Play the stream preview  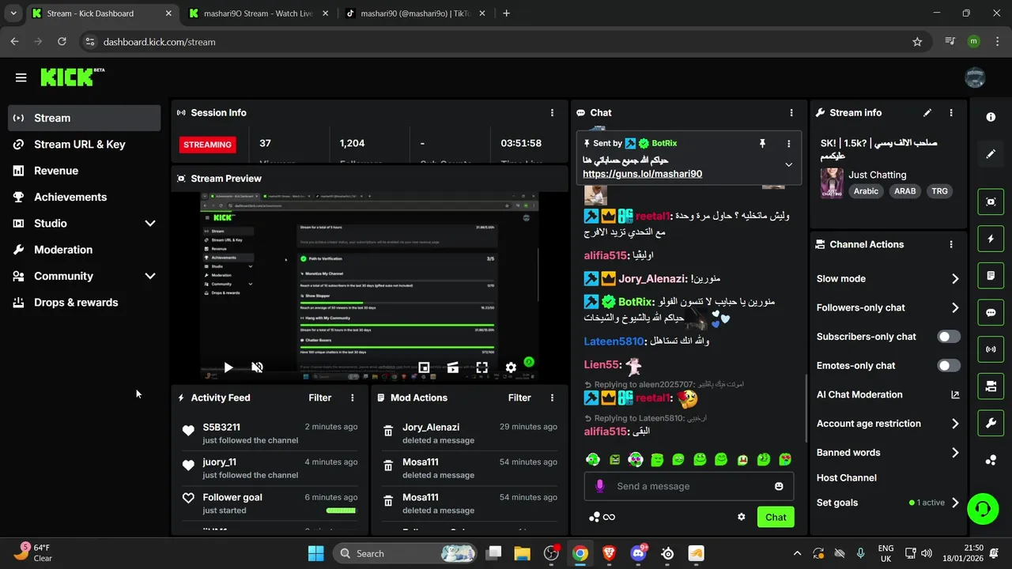[228, 367]
